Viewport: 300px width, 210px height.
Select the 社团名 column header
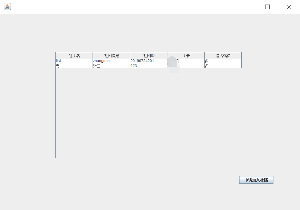74,55
